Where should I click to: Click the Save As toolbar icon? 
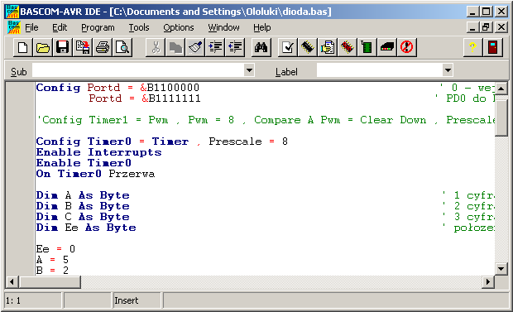point(83,48)
